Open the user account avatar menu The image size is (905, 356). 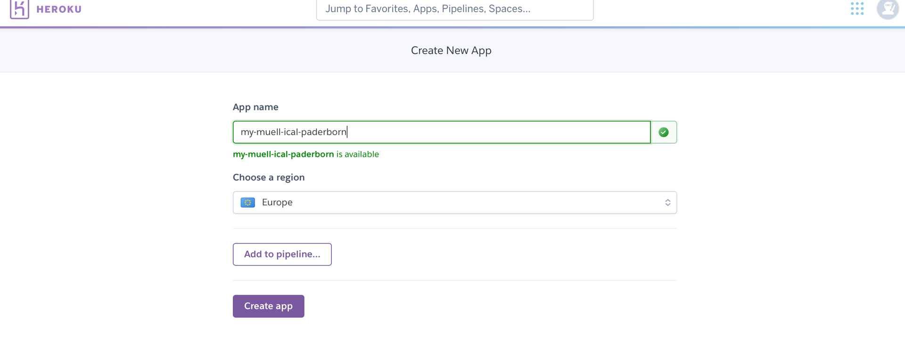(x=887, y=8)
